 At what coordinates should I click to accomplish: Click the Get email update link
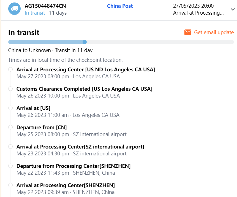tap(214, 33)
